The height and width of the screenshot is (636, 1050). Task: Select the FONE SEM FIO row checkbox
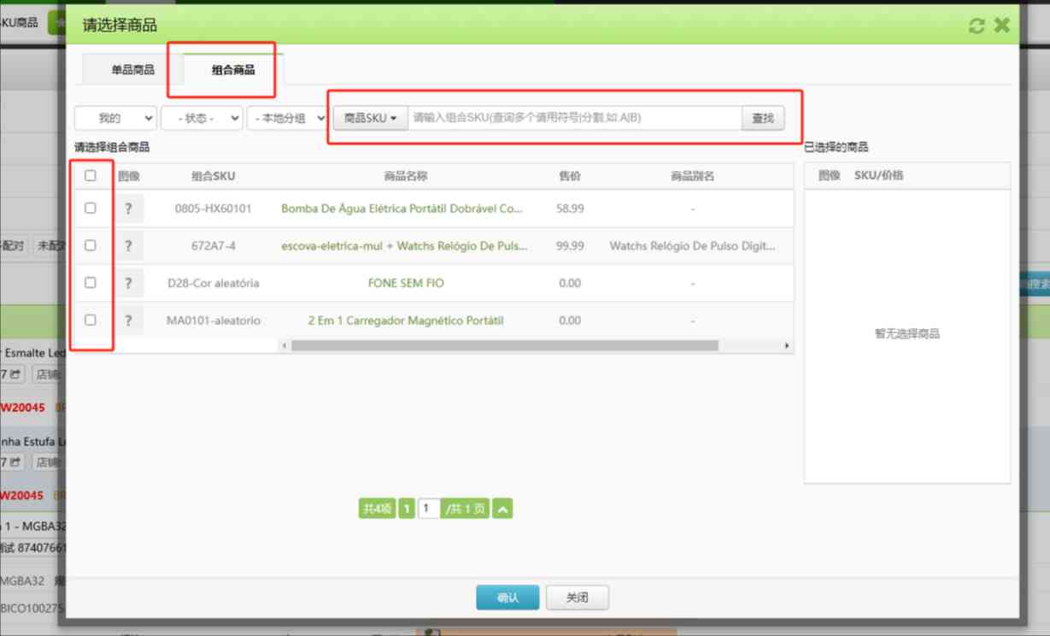91,283
